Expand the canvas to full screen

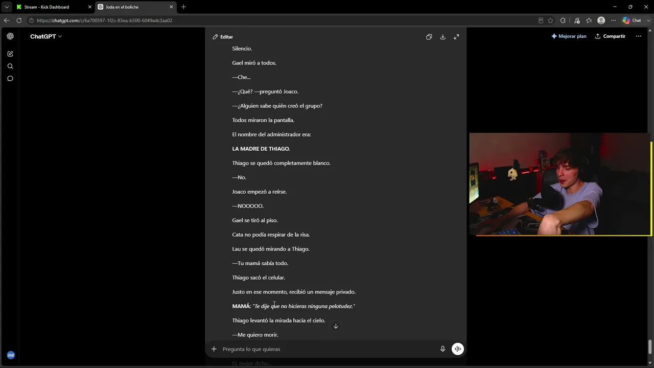[456, 37]
